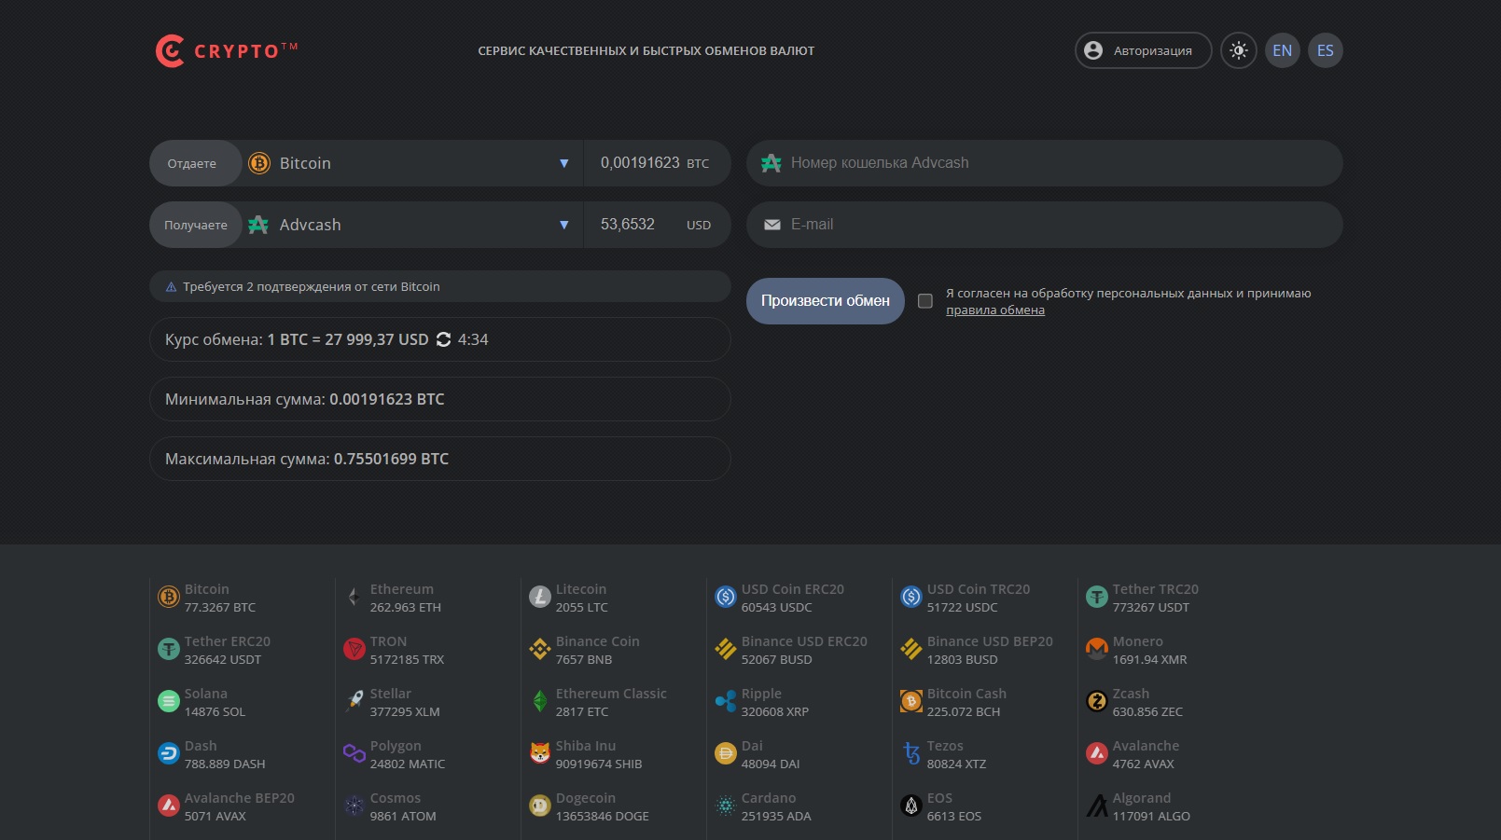Click the Solana reserve icon

click(x=169, y=701)
